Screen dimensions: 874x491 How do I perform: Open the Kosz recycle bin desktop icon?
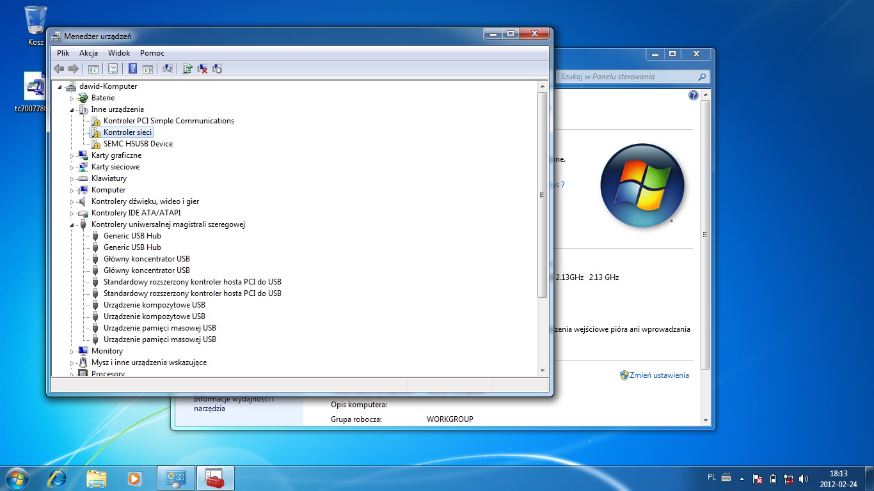pyautogui.click(x=35, y=26)
